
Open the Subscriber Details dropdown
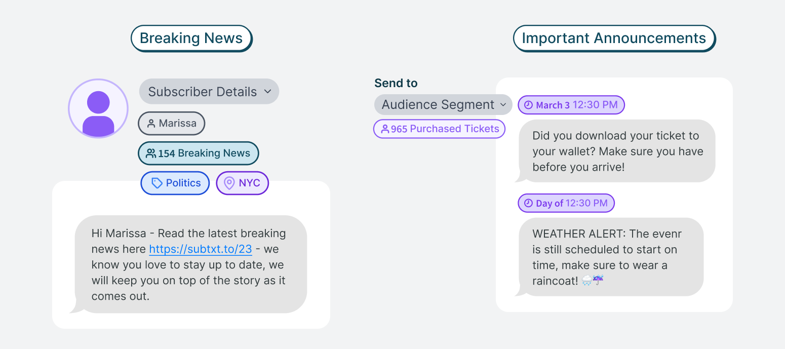(x=209, y=91)
